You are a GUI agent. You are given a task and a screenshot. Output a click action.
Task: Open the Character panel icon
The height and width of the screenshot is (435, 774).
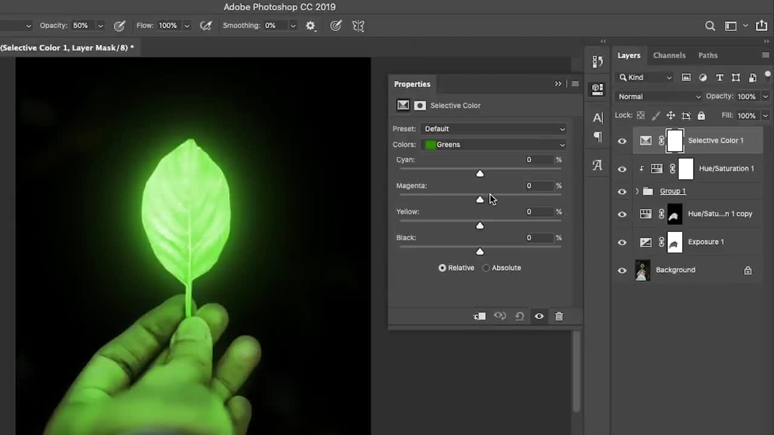click(x=597, y=118)
